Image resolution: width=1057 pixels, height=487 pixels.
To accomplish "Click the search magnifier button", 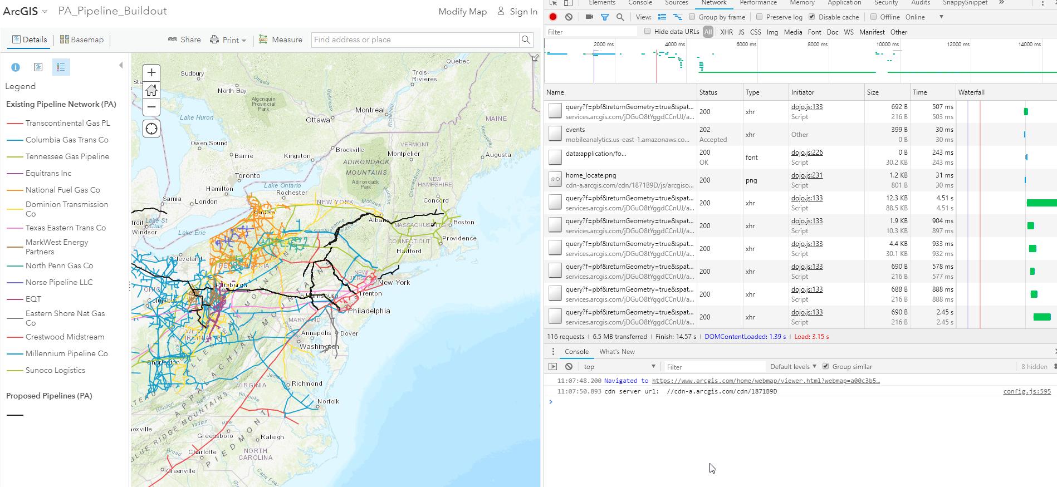I will tap(525, 40).
